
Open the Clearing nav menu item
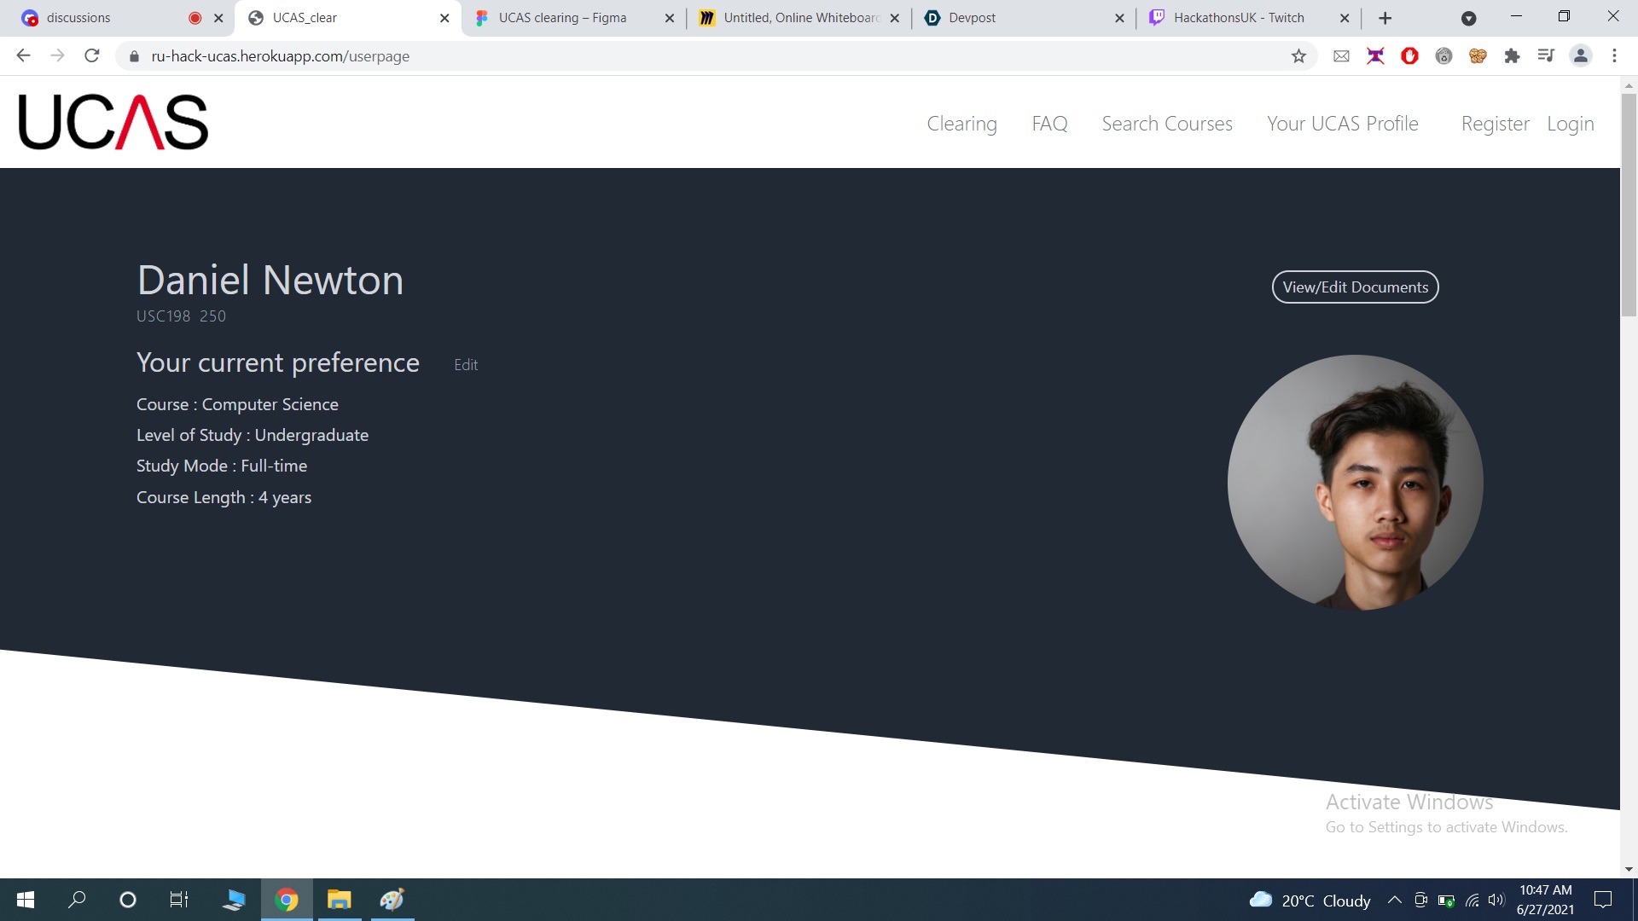[961, 124]
